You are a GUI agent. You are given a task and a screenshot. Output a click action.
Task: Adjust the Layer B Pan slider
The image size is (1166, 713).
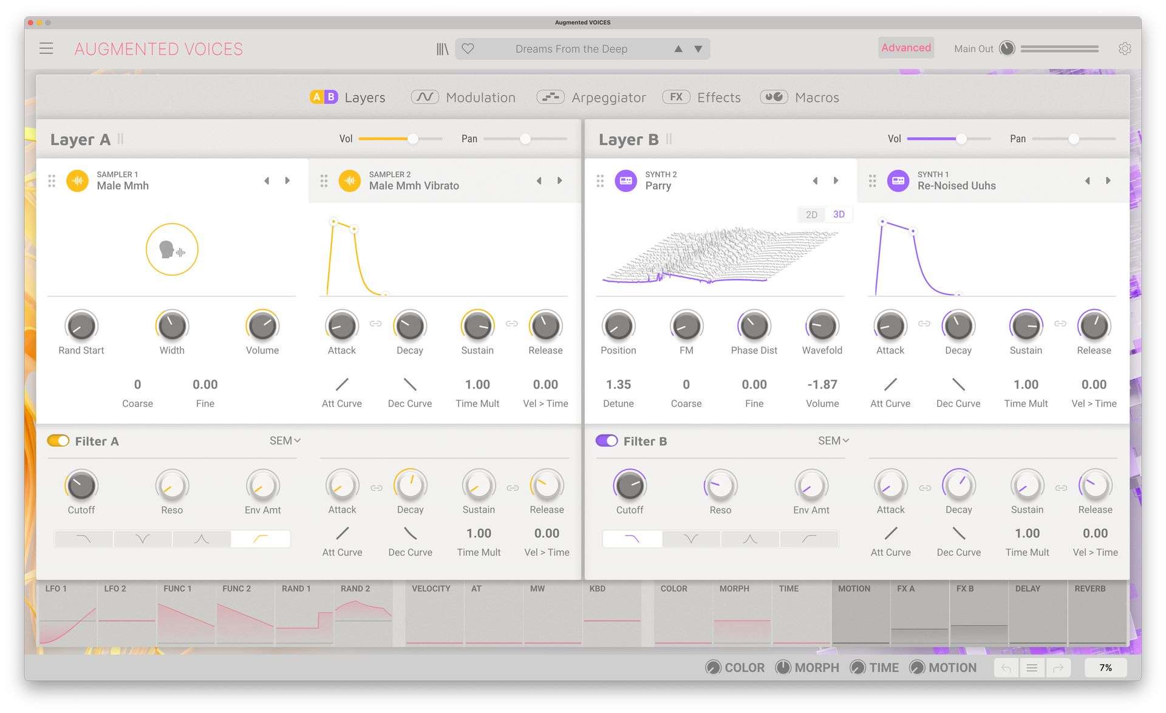1073,139
